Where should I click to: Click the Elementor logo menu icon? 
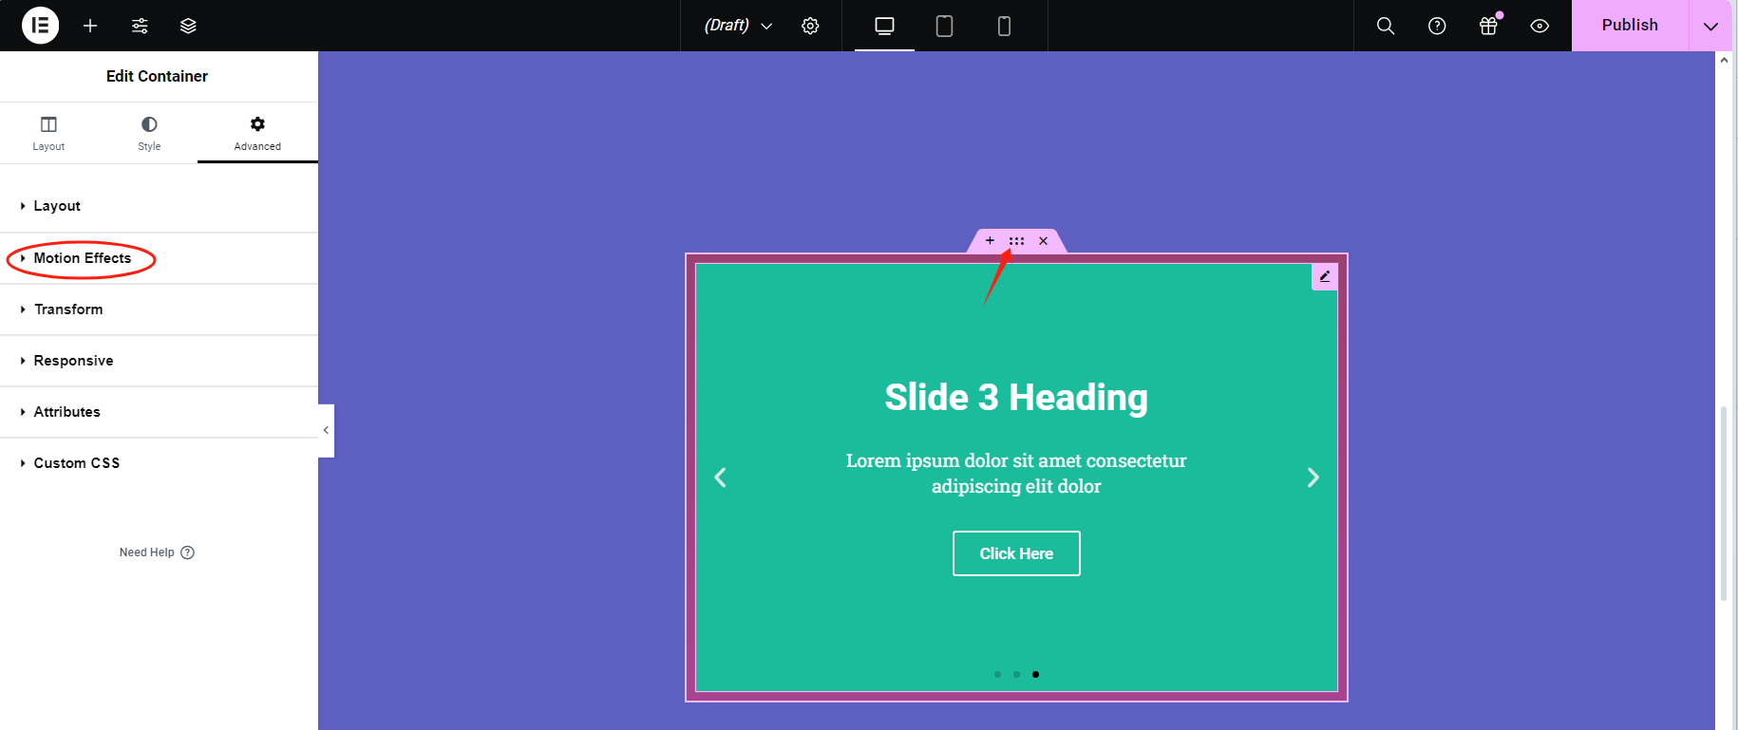click(x=40, y=26)
